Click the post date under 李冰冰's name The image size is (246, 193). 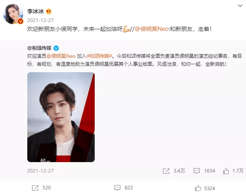tap(41, 20)
